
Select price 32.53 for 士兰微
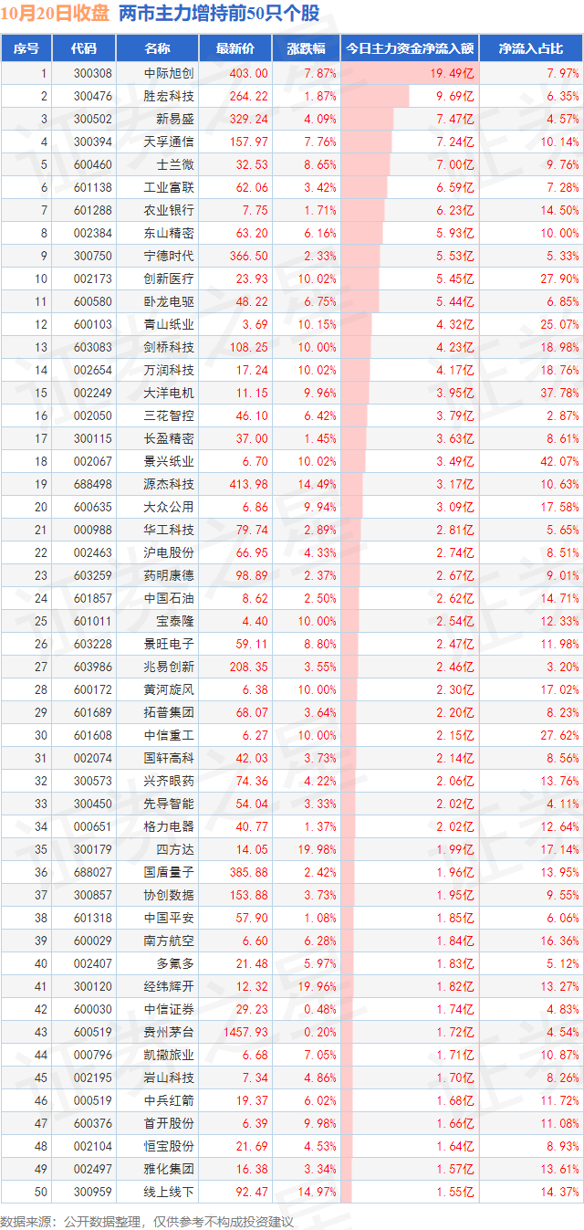(252, 164)
